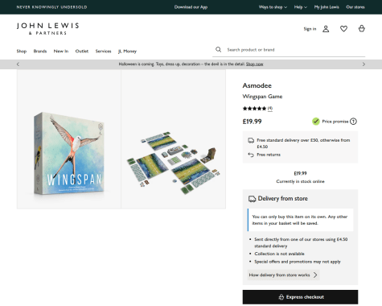Click the Wingspan Game title
The width and height of the screenshot is (382, 306).
pyautogui.click(x=262, y=97)
